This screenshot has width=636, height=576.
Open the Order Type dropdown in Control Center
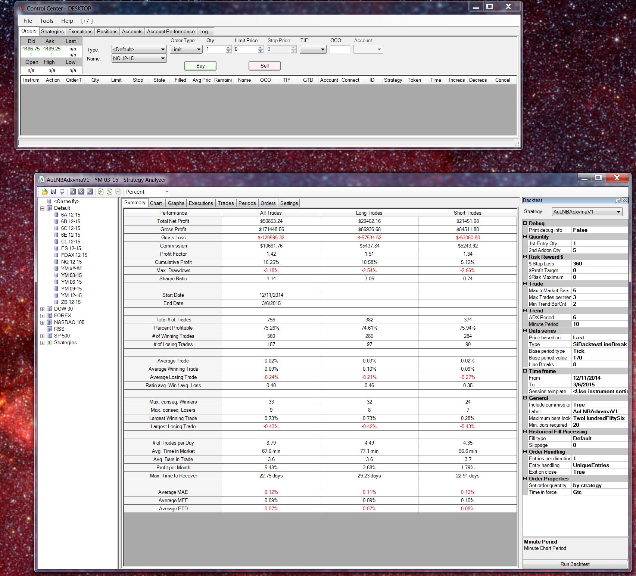pos(186,49)
